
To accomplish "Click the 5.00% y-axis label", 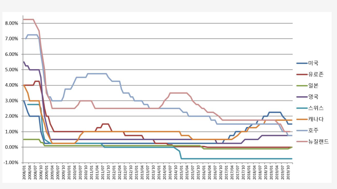I will [x=12, y=70].
